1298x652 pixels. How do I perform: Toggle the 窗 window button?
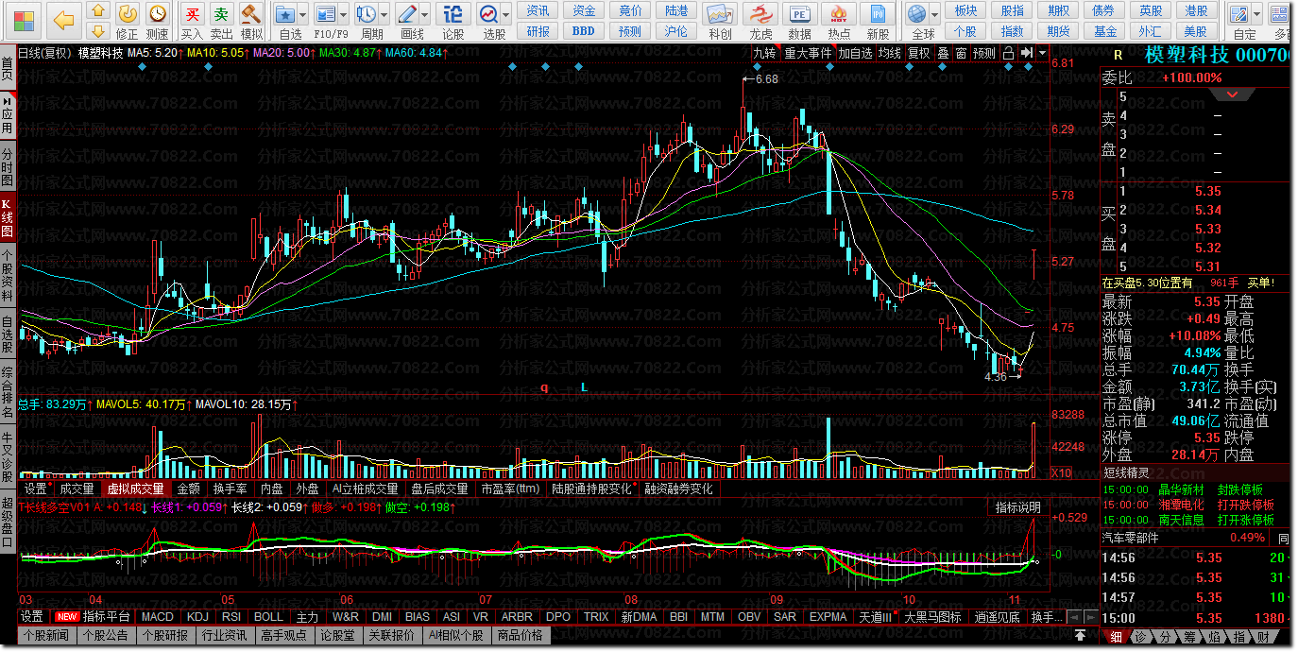tap(961, 53)
